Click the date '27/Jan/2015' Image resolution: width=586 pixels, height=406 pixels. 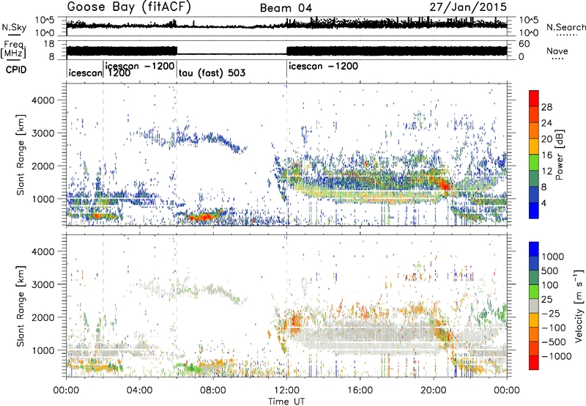point(468,7)
